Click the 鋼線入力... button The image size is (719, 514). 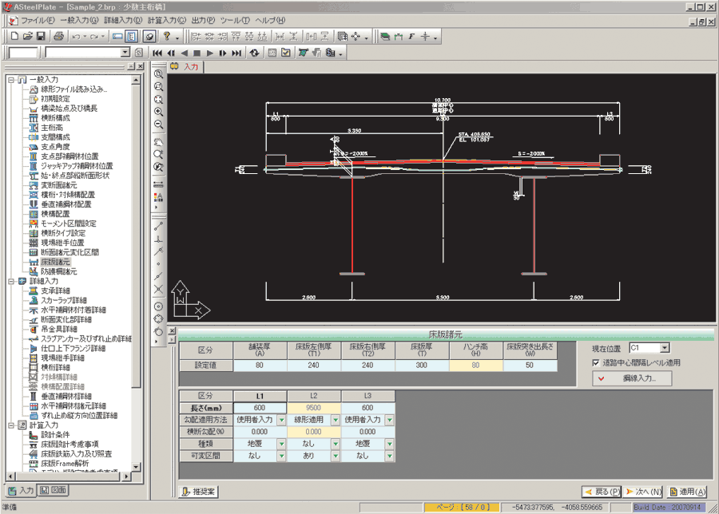pyautogui.click(x=633, y=378)
